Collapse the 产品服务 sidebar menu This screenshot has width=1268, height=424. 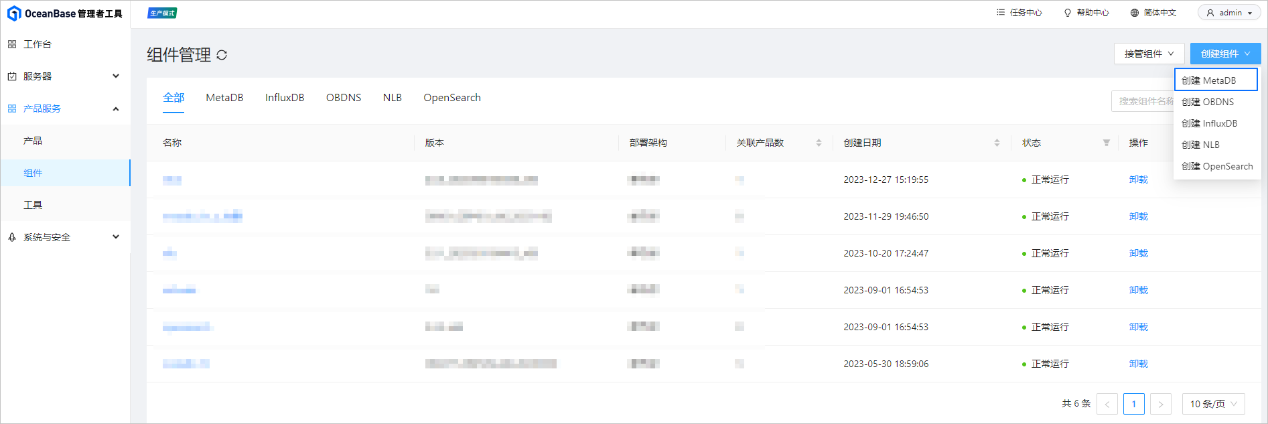(65, 109)
